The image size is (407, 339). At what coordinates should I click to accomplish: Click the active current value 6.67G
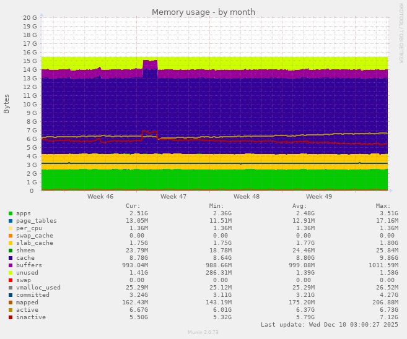pyautogui.click(x=139, y=310)
